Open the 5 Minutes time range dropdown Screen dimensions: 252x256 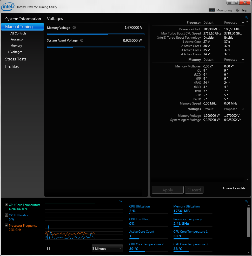(107, 248)
